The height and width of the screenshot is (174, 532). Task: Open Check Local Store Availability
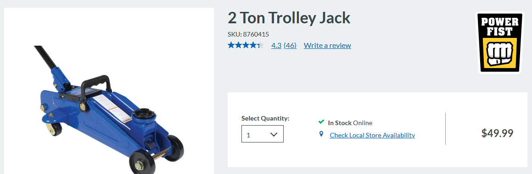372,135
